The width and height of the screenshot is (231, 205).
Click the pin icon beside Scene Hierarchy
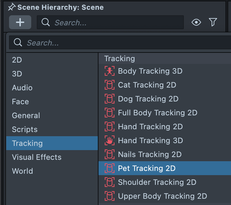12,7
